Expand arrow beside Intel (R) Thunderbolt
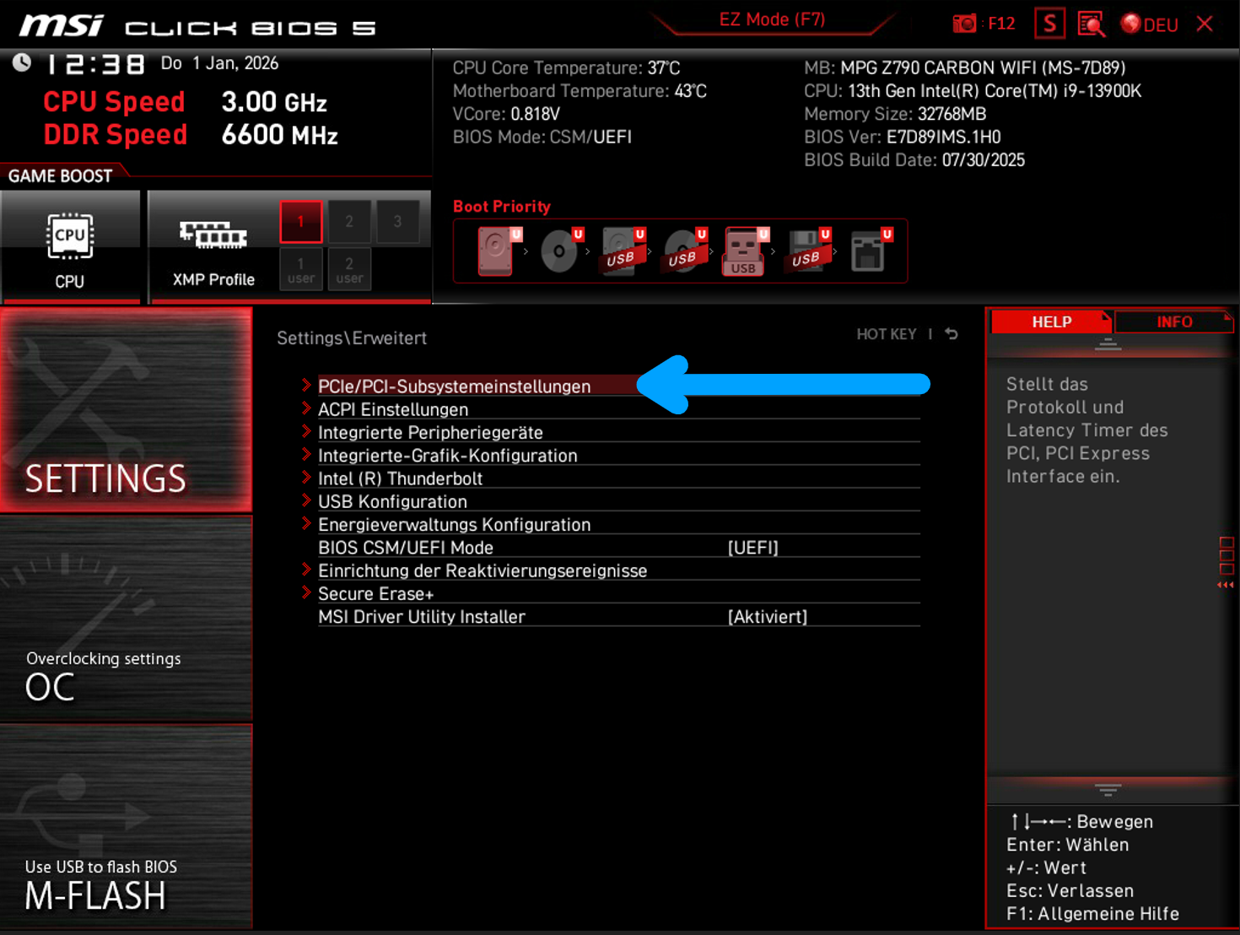This screenshot has height=935, width=1240. tap(306, 478)
